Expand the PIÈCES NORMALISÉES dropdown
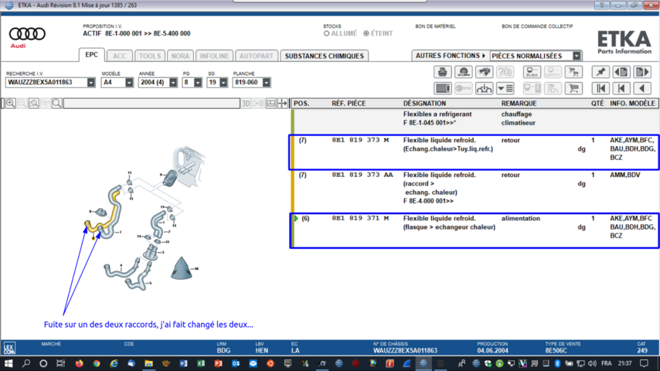Viewport: 660px width, 371px height. (x=577, y=56)
